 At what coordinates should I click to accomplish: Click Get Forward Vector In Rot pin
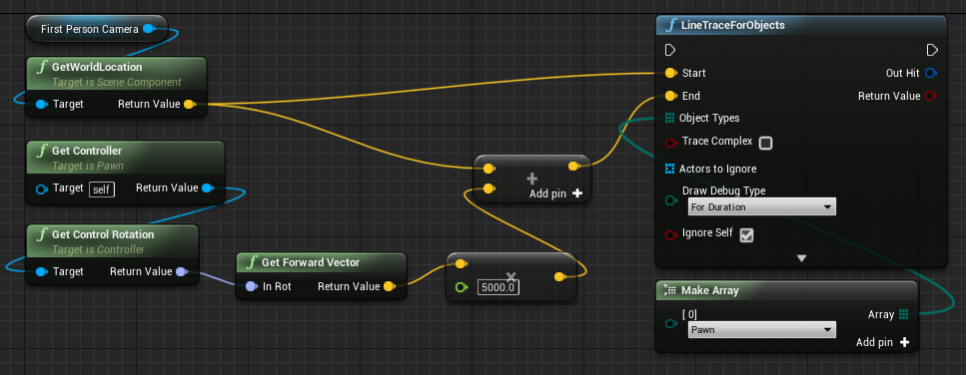click(x=251, y=286)
